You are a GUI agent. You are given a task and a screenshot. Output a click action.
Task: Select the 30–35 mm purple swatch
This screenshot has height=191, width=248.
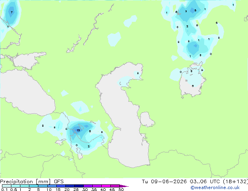[x=88, y=186]
